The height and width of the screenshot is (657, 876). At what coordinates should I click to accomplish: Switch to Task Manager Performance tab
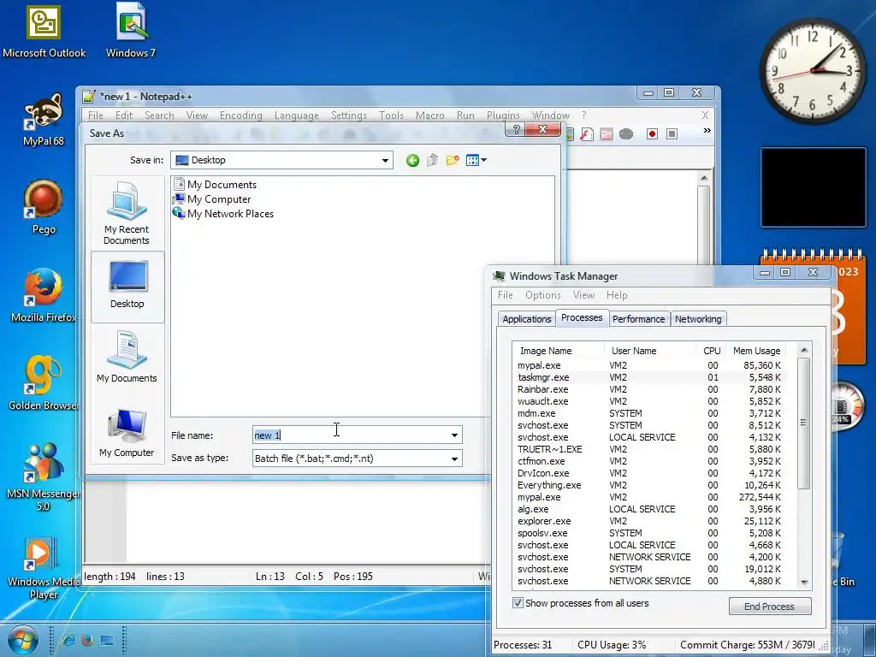pos(638,319)
